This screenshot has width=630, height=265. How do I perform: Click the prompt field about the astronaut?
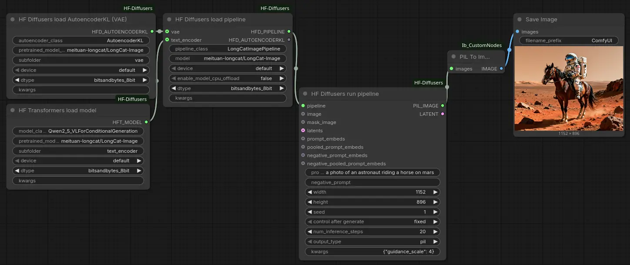click(372, 172)
